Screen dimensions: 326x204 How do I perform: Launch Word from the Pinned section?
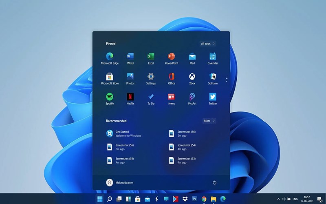(130, 58)
